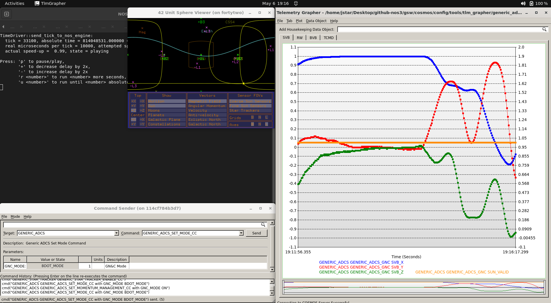This screenshot has width=551, height=303.
Task: Click the battery status icon
Action: [x=531, y=3]
